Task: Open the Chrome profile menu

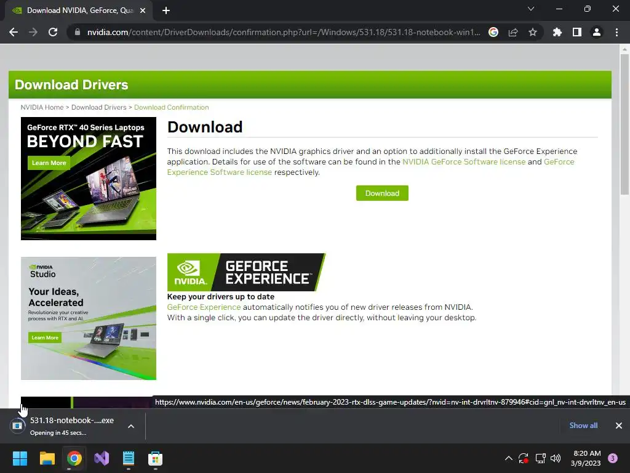Action: click(597, 32)
